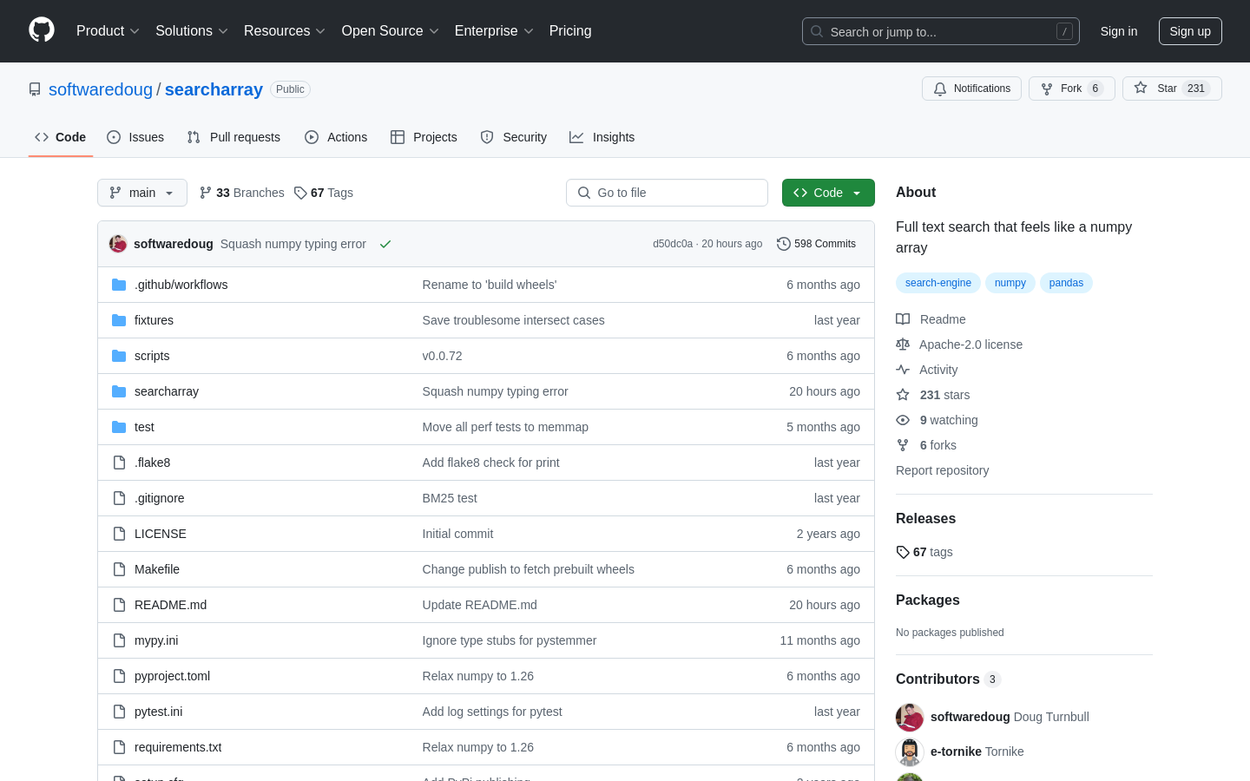Click the Sign up button
This screenshot has height=781, width=1250.
coord(1190,31)
